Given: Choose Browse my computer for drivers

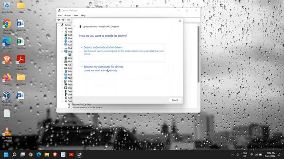Looking at the screenshot, I should pos(122,70).
